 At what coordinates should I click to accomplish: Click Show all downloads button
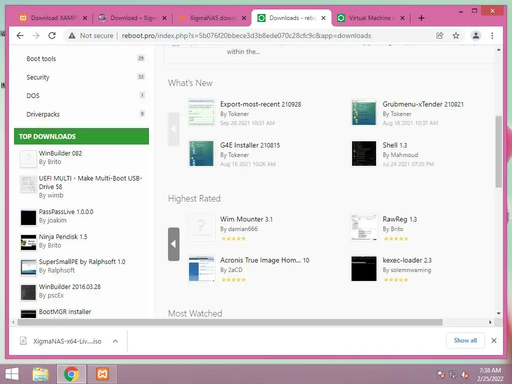tap(465, 340)
